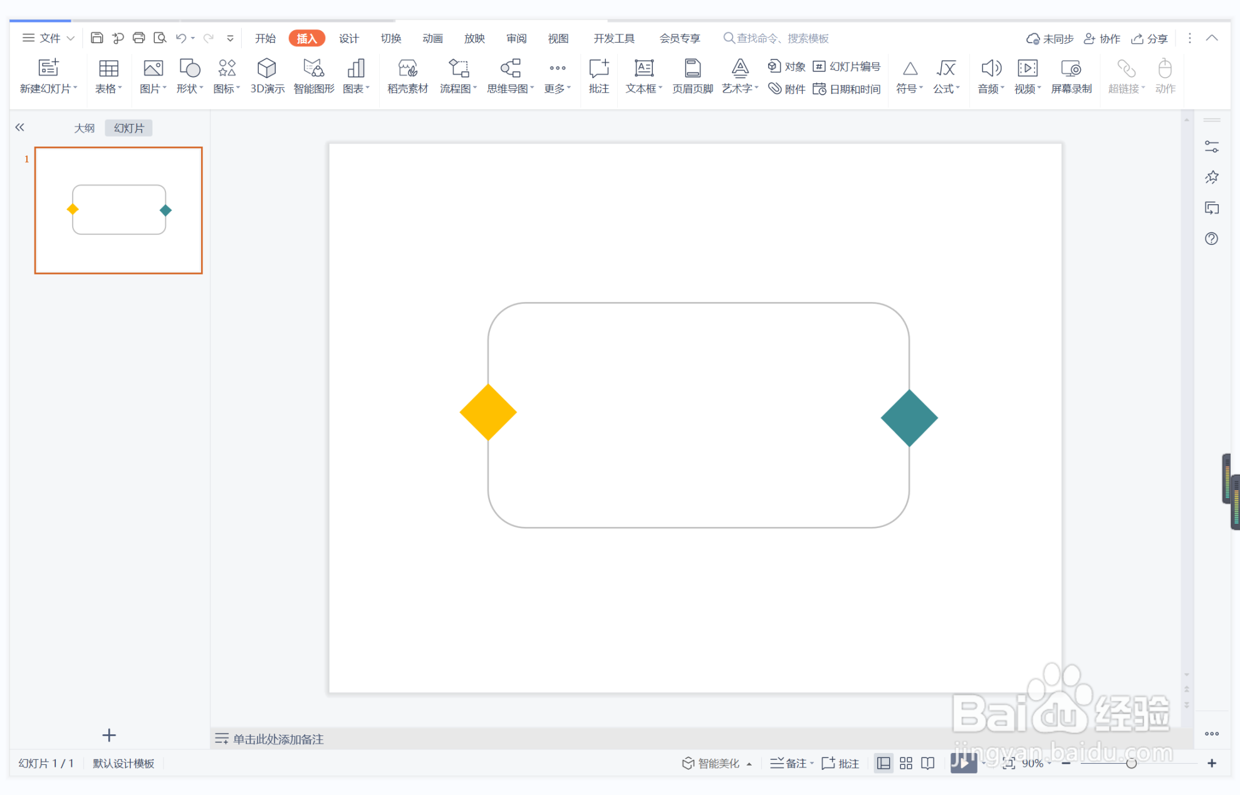Switch to slide sorter grid view
This screenshot has width=1240, height=795.
pos(906,763)
